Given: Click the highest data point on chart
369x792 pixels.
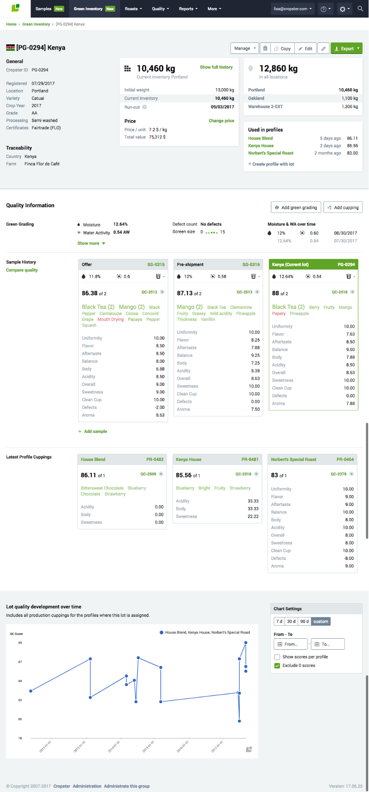Looking at the screenshot, I should [246, 643].
